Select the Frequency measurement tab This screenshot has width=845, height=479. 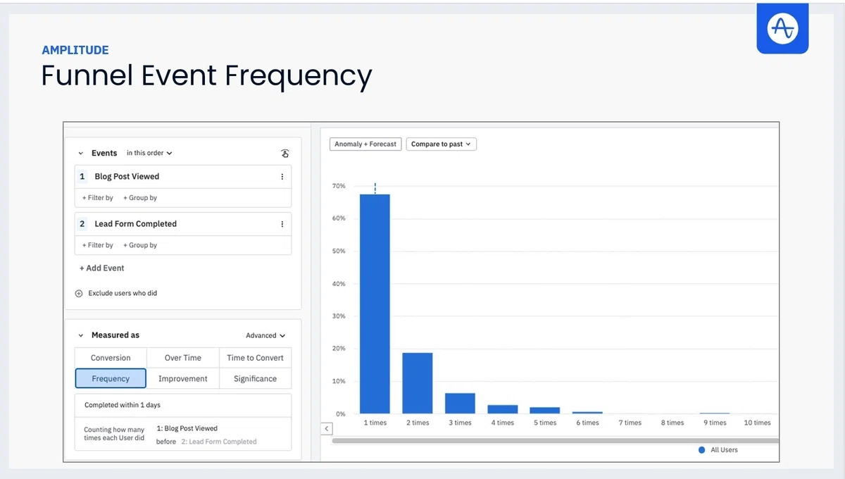[111, 378]
